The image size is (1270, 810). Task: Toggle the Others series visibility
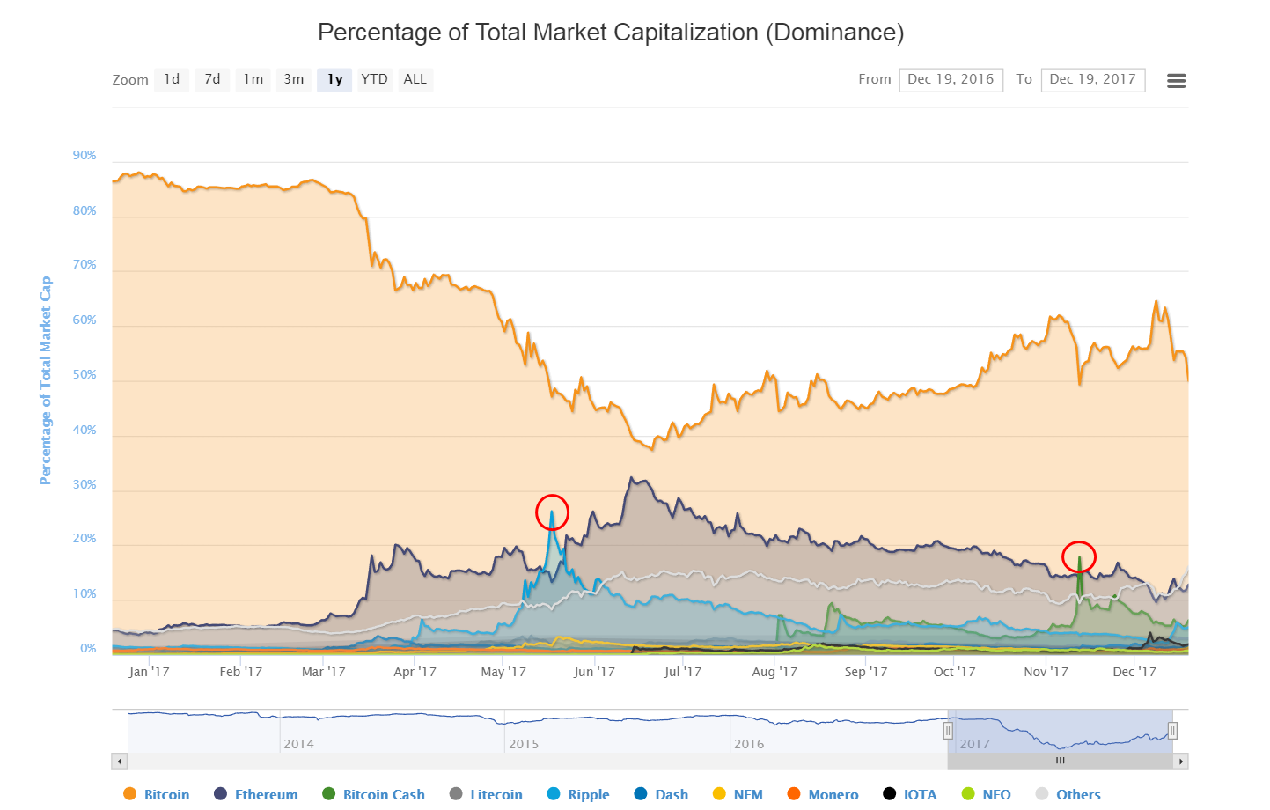click(x=1077, y=794)
